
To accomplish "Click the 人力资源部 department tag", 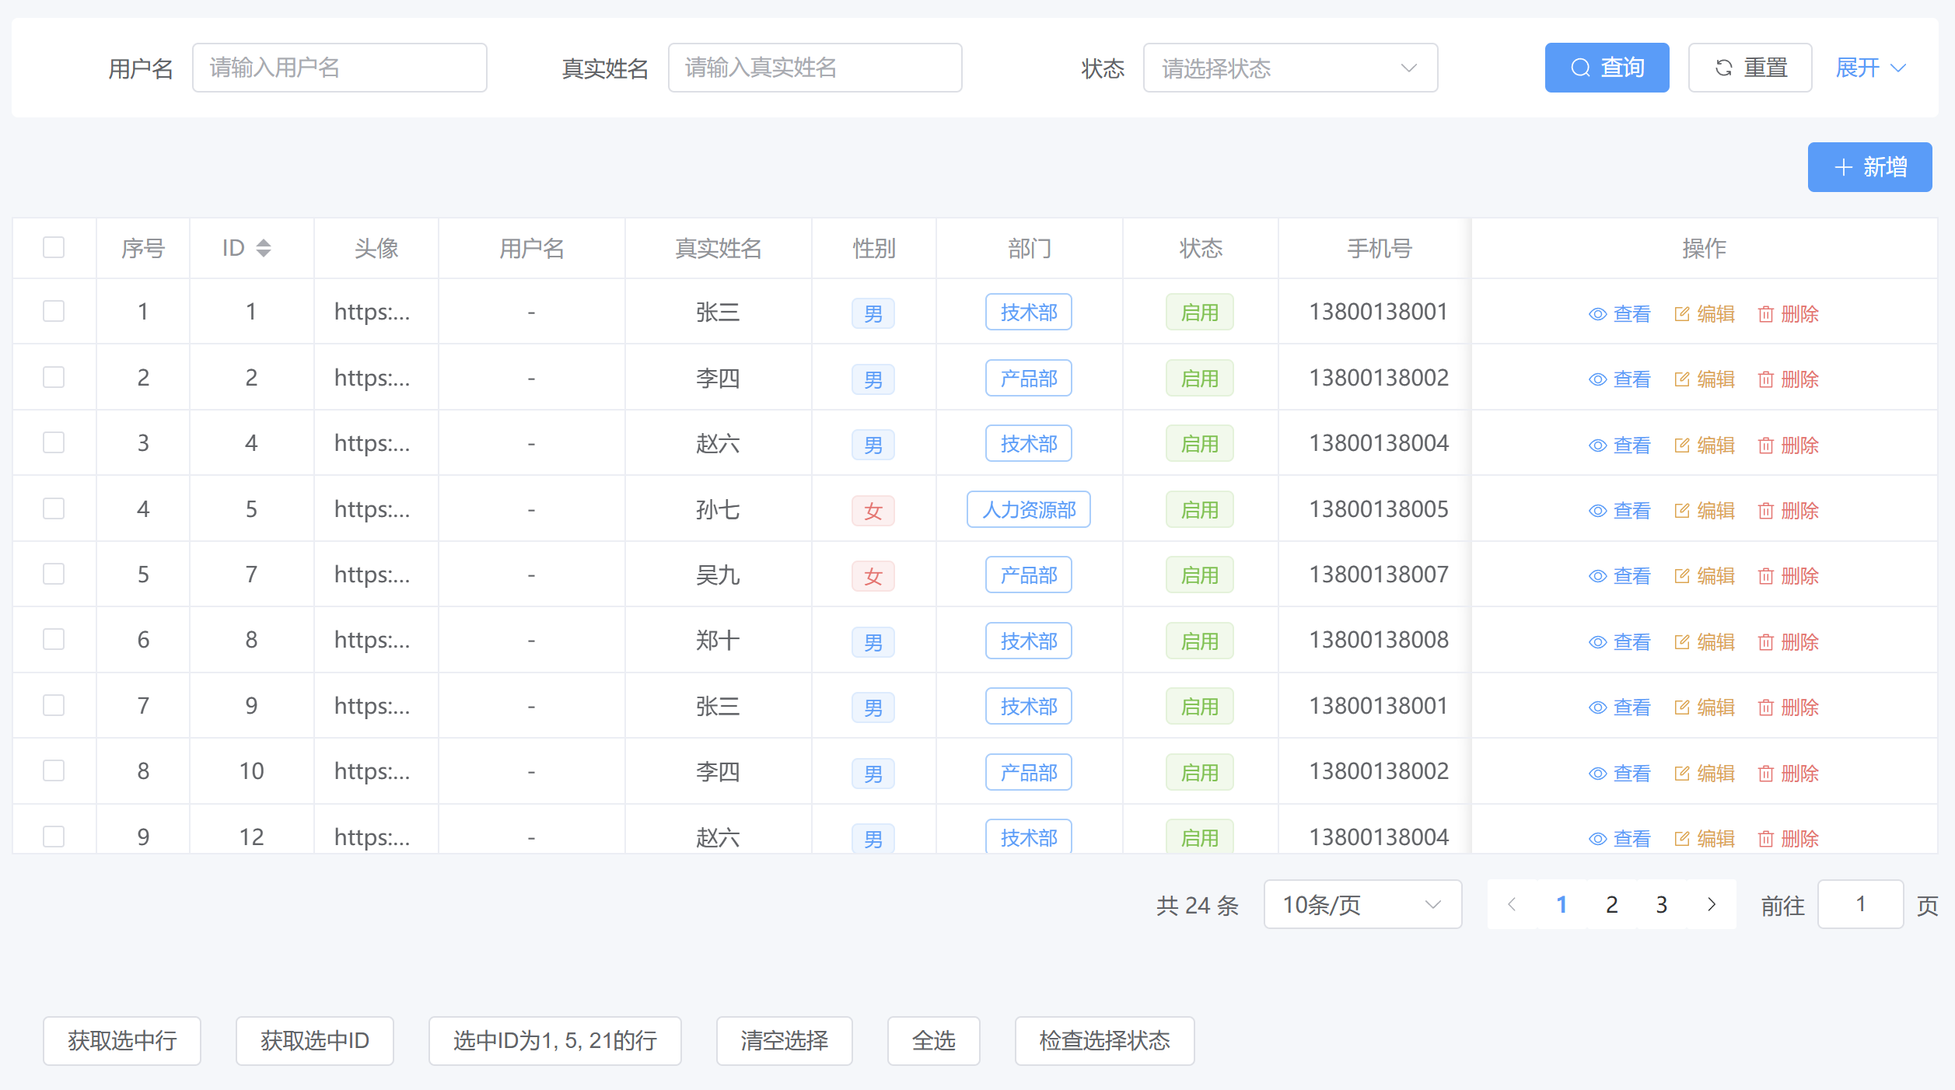I will [1028, 510].
